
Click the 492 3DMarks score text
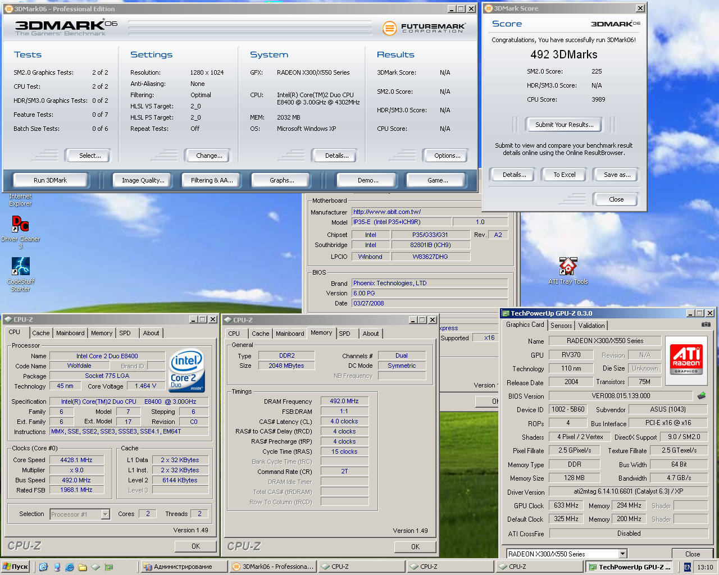[x=564, y=54]
